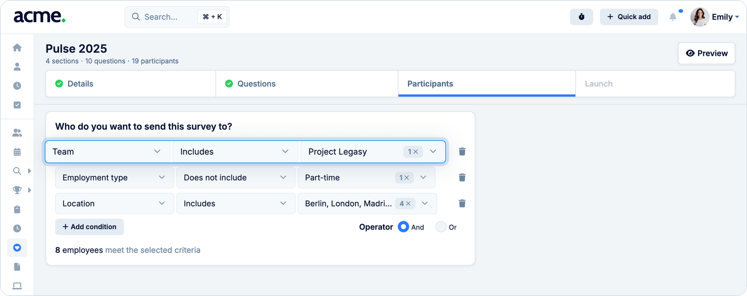This screenshot has width=747, height=296.
Task: Expand the Does not include operator dropdown
Action: (235, 178)
